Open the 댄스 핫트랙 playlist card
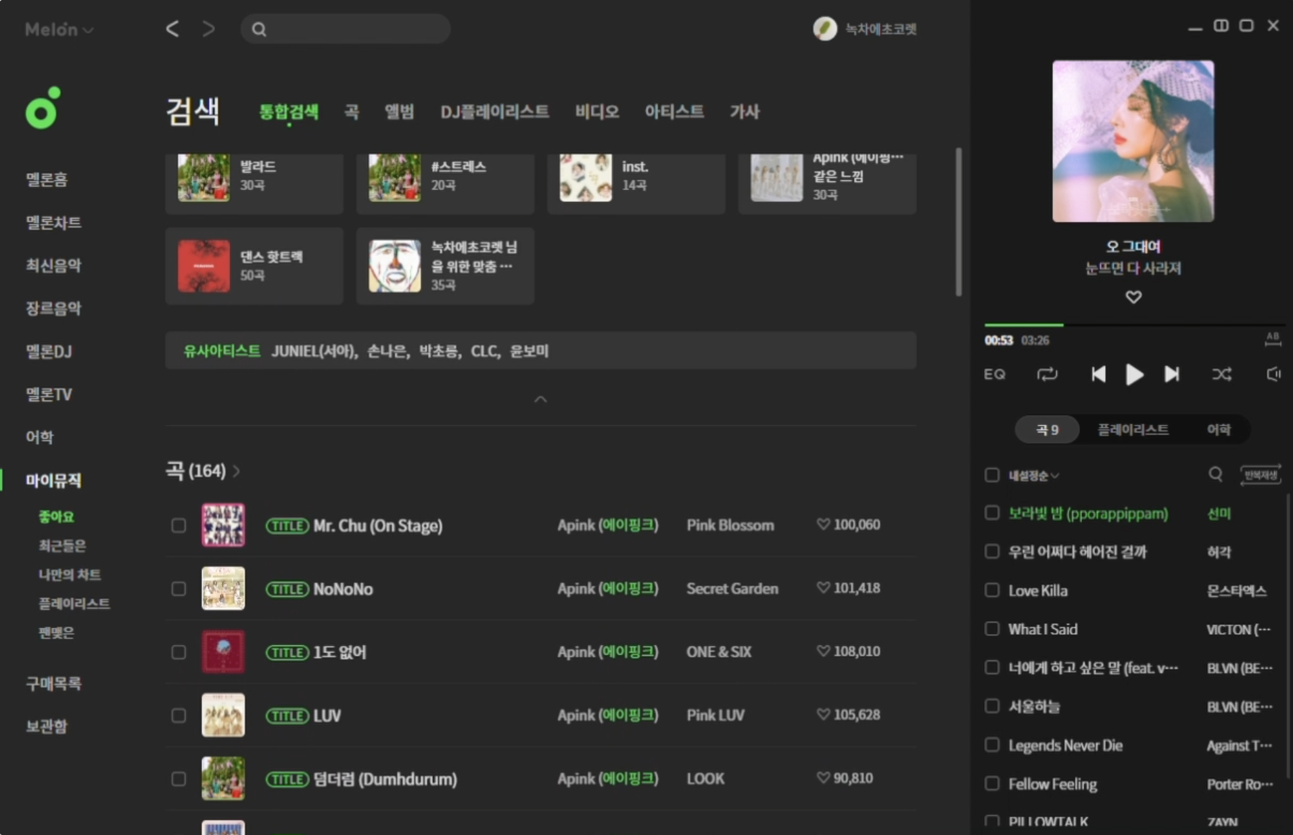Screen dimensions: 1293x835 pos(254,266)
